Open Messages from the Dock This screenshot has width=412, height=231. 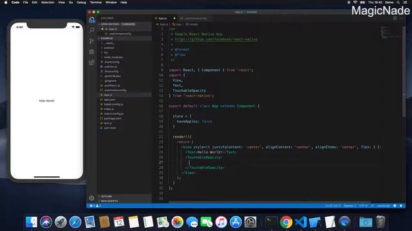tap(192, 222)
